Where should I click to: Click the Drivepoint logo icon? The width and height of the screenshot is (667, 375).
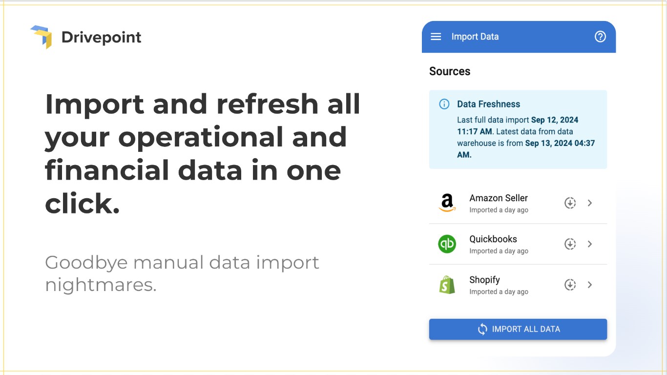[x=42, y=37]
